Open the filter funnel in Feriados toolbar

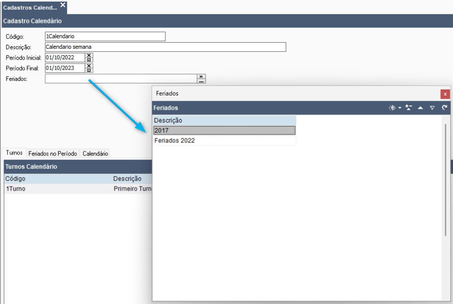[x=432, y=108]
